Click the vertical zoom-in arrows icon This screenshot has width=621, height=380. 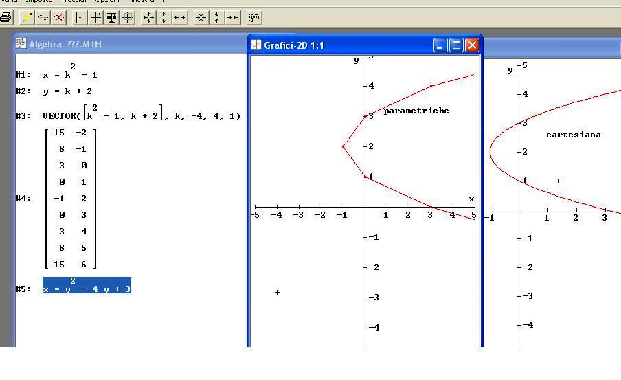click(x=164, y=17)
